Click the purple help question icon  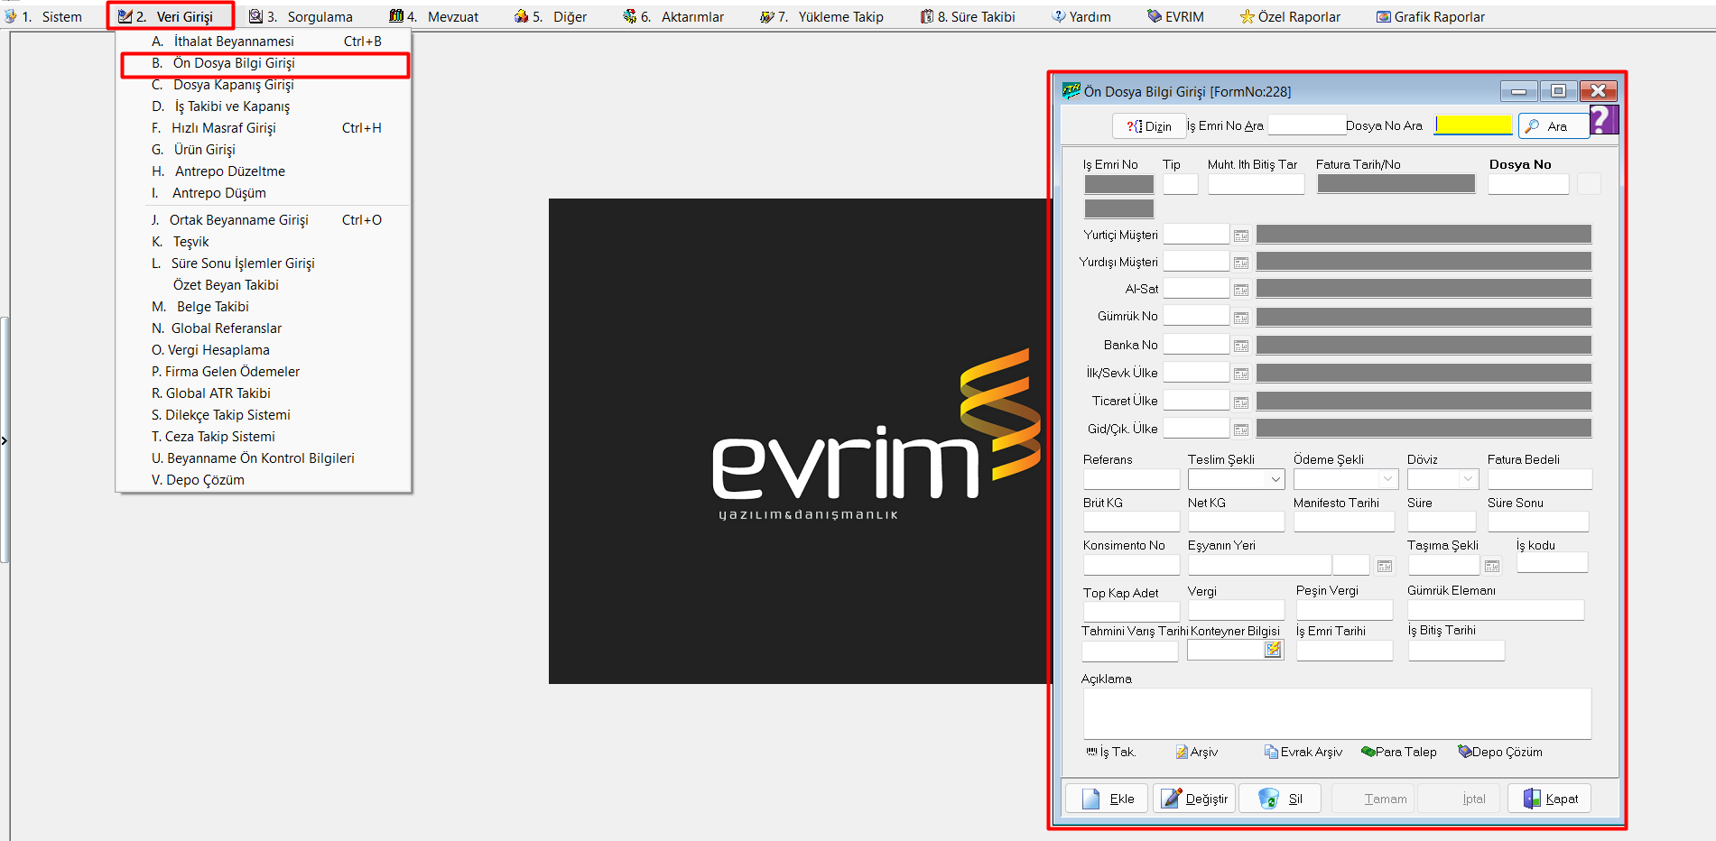tap(1603, 119)
